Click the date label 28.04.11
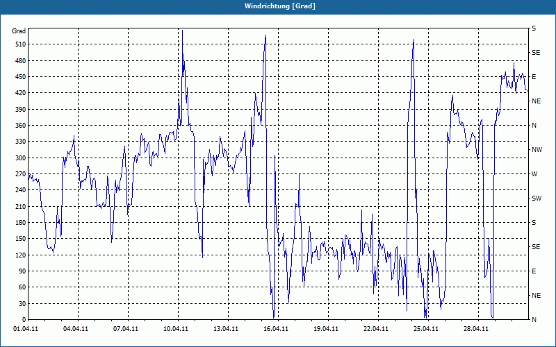This screenshot has width=556, height=347. tap(475, 329)
